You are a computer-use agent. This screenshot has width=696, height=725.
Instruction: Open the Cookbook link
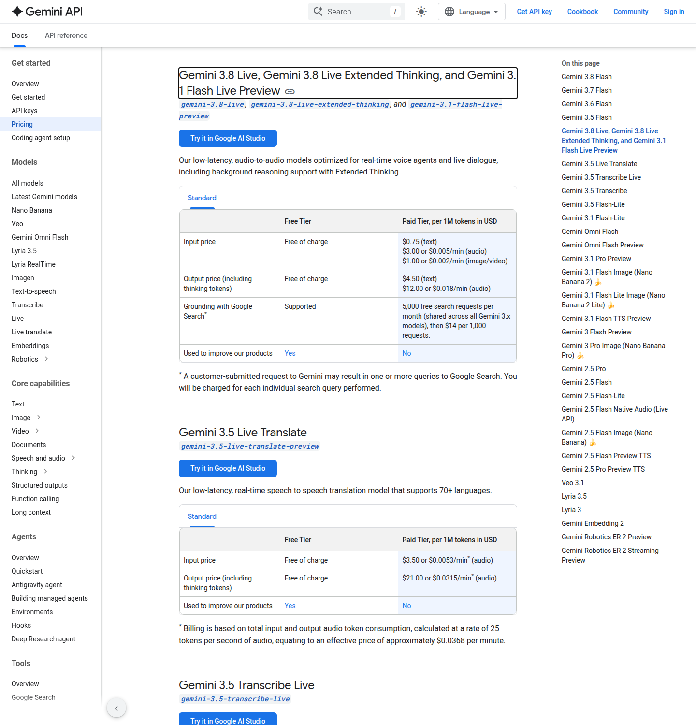582,12
